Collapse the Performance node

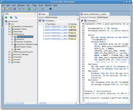coord(9,34)
